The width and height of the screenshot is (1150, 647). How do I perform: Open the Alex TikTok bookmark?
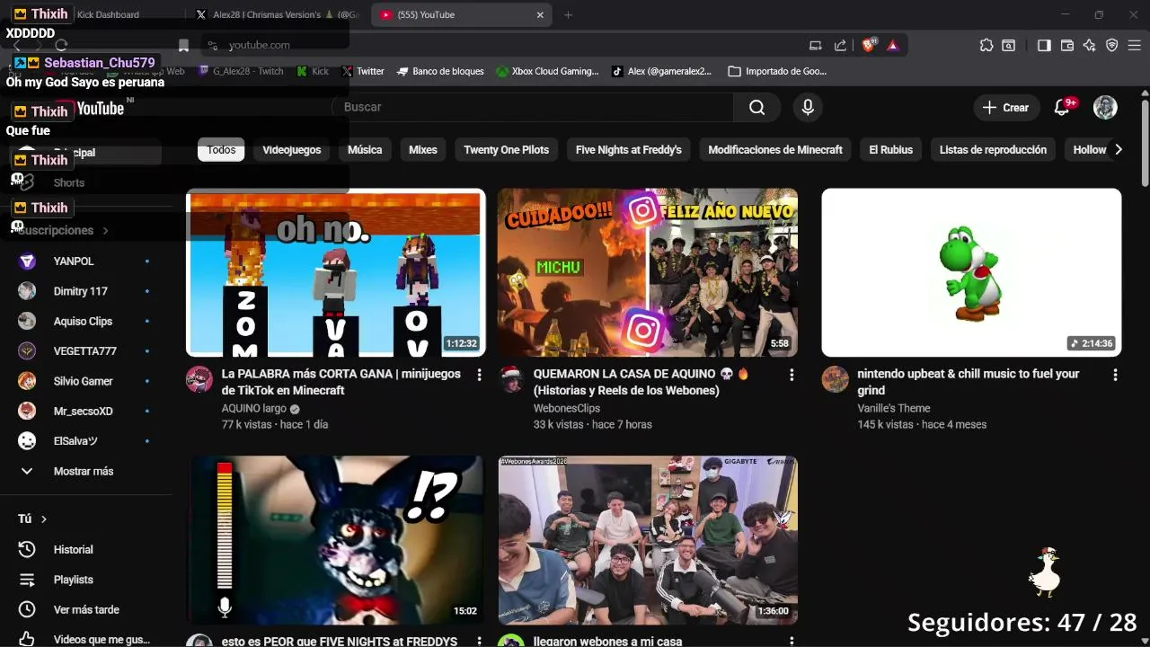[x=661, y=71]
